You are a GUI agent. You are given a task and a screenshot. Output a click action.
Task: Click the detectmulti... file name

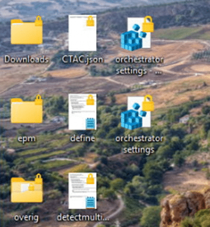click(x=83, y=217)
